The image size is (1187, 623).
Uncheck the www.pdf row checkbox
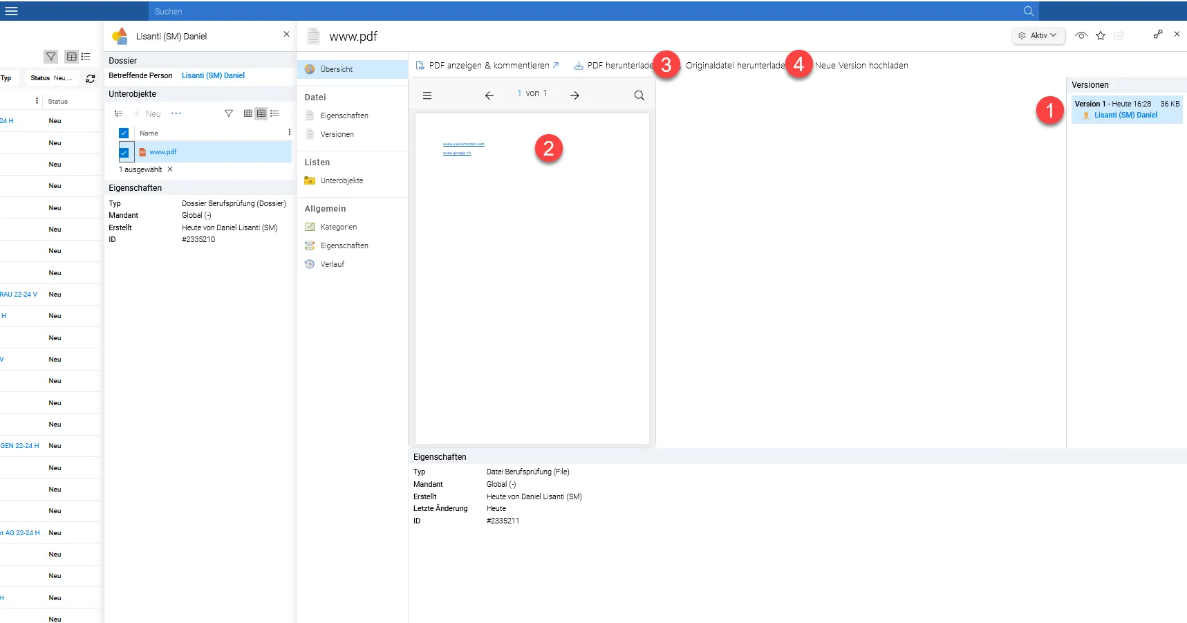point(124,152)
